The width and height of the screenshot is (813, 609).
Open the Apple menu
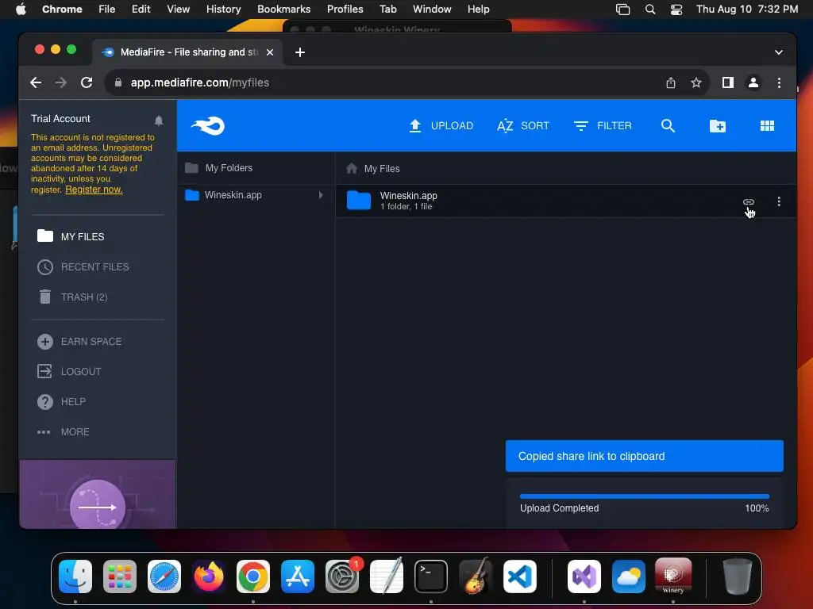coord(21,9)
